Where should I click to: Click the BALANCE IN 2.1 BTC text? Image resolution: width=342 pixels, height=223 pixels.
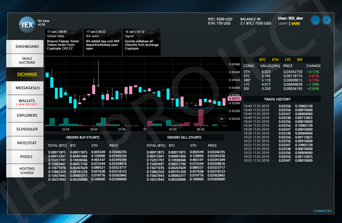[255, 21]
